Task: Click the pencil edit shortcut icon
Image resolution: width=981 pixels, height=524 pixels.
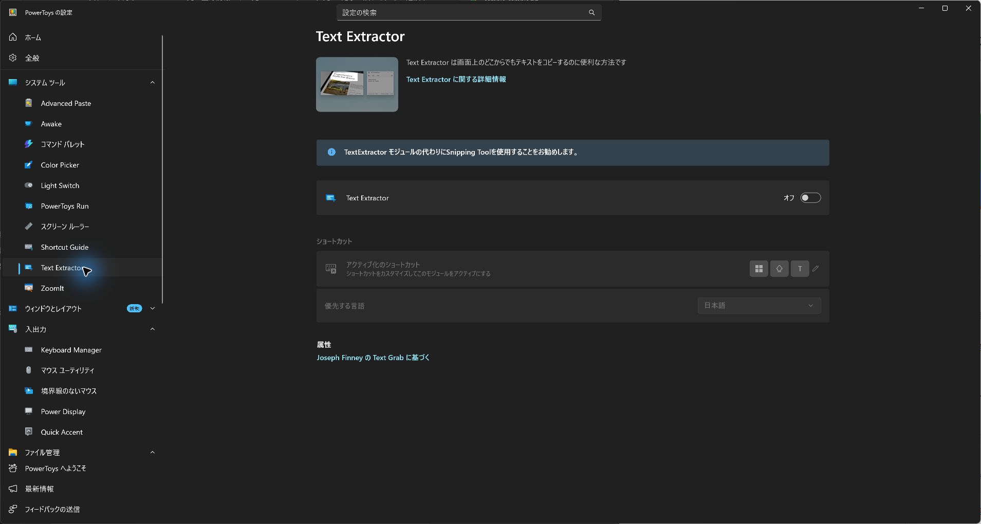Action: pyautogui.click(x=816, y=268)
